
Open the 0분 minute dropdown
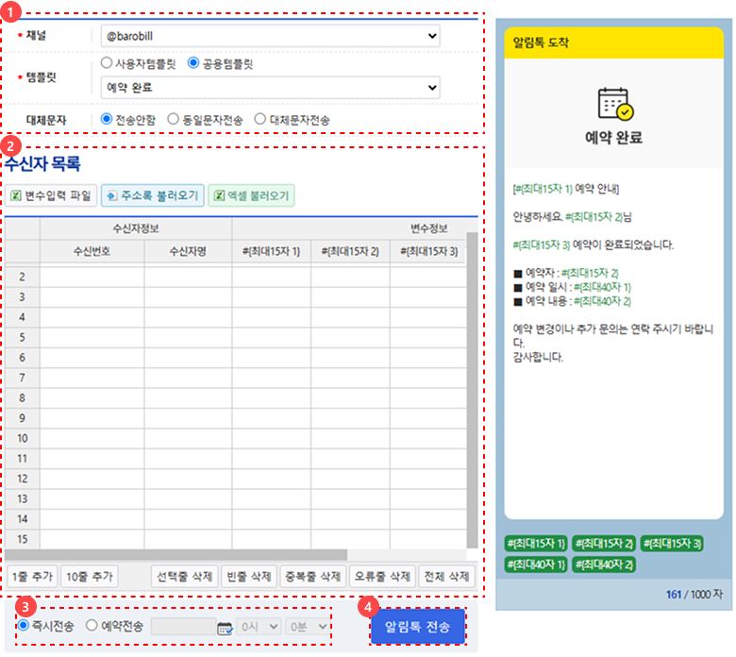[308, 627]
